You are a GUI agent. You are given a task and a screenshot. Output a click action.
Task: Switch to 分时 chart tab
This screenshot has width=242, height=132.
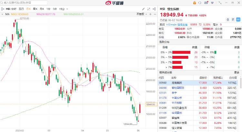[14, 9]
